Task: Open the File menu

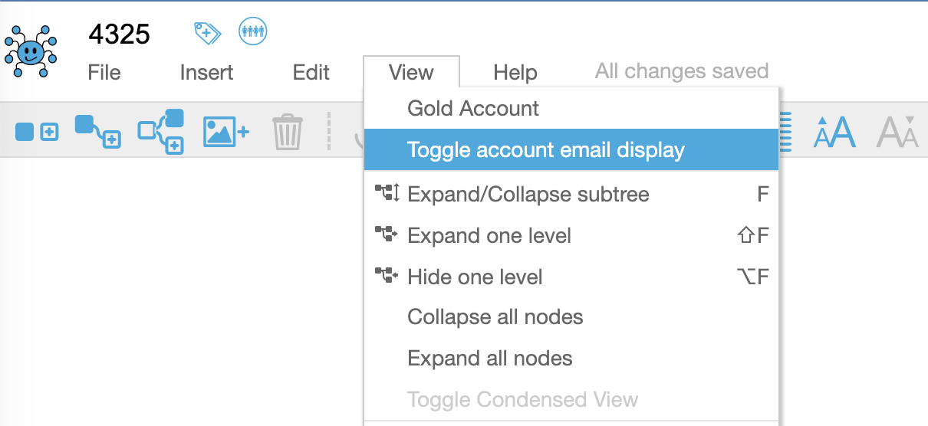Action: click(x=104, y=73)
